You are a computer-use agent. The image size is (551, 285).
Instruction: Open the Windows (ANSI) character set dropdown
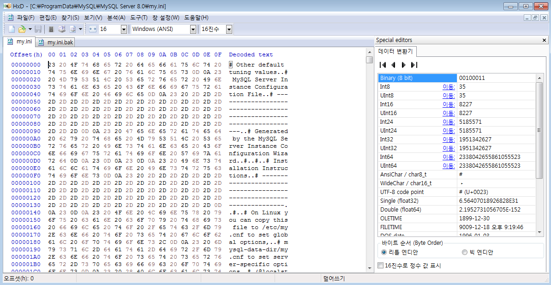[x=193, y=30]
